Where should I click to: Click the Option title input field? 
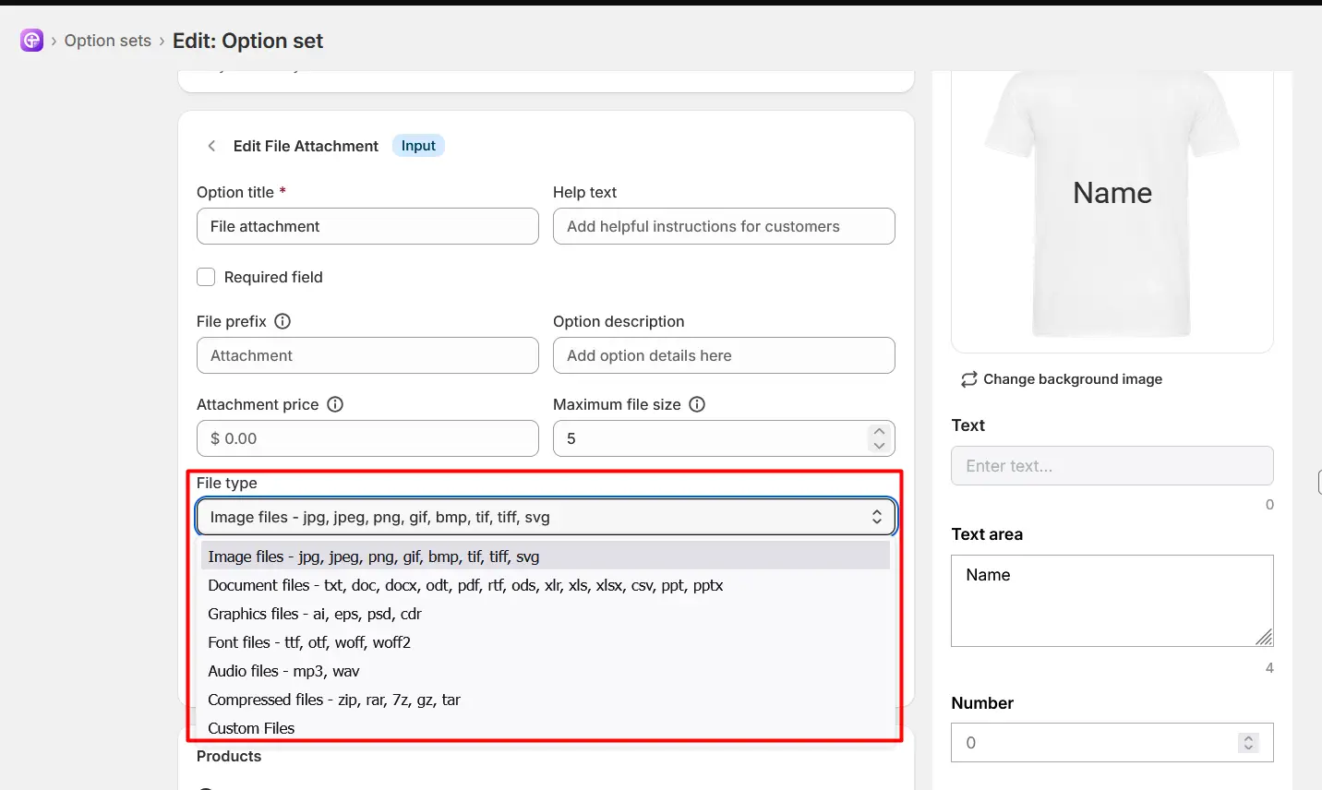367,226
